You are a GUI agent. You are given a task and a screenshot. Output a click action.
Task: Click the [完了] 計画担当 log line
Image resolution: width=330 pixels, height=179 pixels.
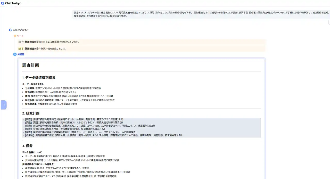(x=42, y=48)
